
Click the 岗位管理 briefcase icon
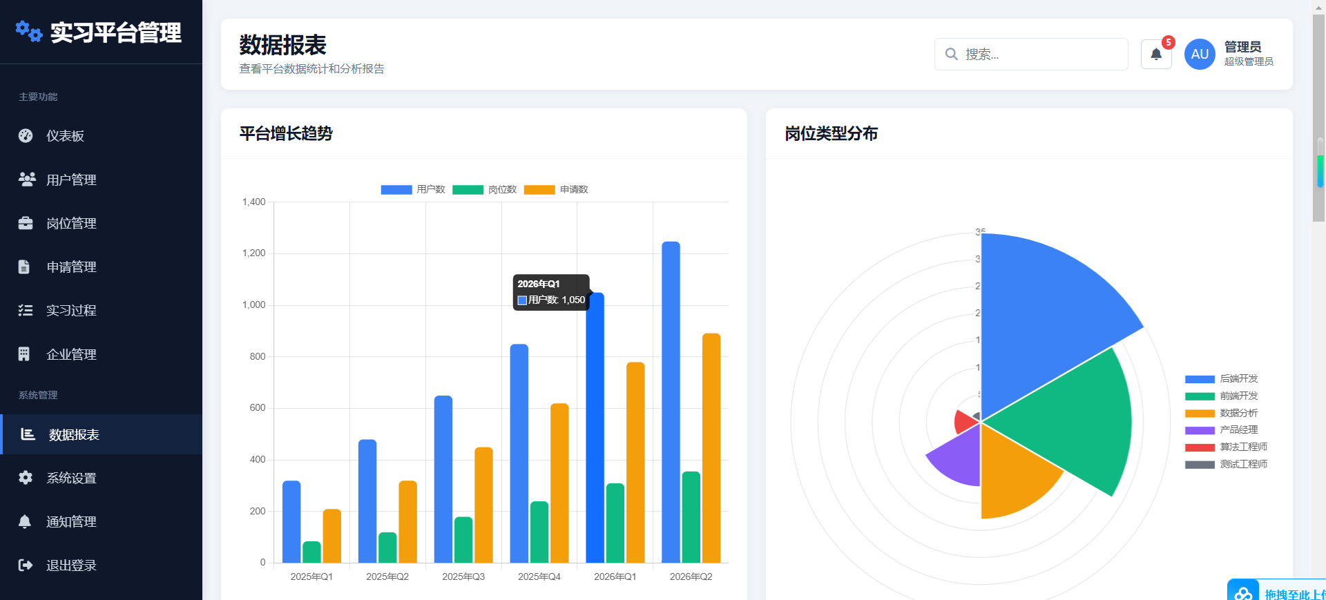(26, 223)
